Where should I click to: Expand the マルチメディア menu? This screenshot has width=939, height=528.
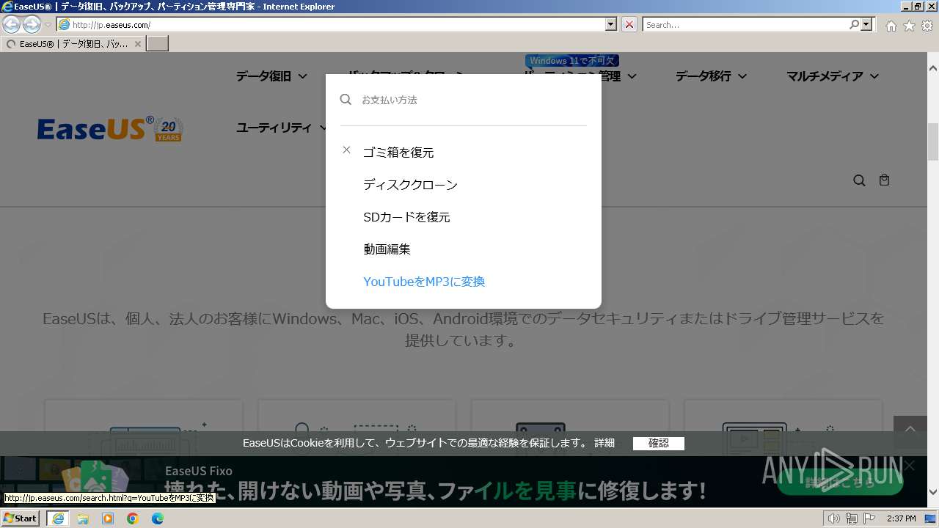tap(833, 76)
